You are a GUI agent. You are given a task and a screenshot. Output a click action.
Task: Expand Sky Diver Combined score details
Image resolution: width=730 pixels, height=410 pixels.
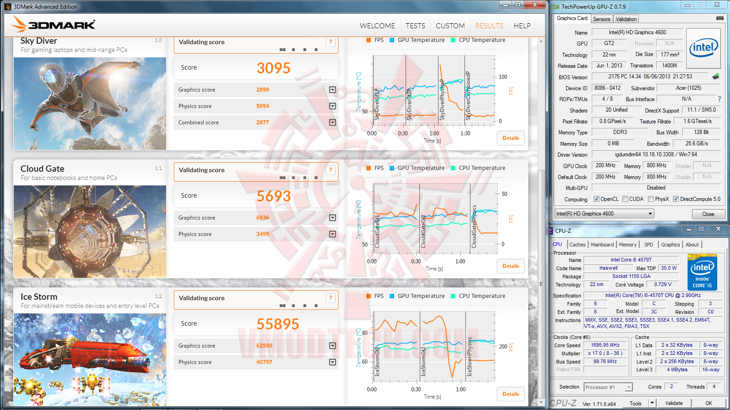coord(333,123)
